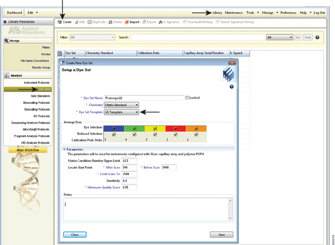
Task: Open HD Analysis Protocols
Action: tap(35, 143)
